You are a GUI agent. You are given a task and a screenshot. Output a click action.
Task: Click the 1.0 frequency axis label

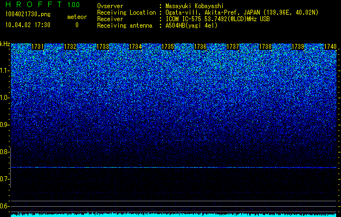4,98
